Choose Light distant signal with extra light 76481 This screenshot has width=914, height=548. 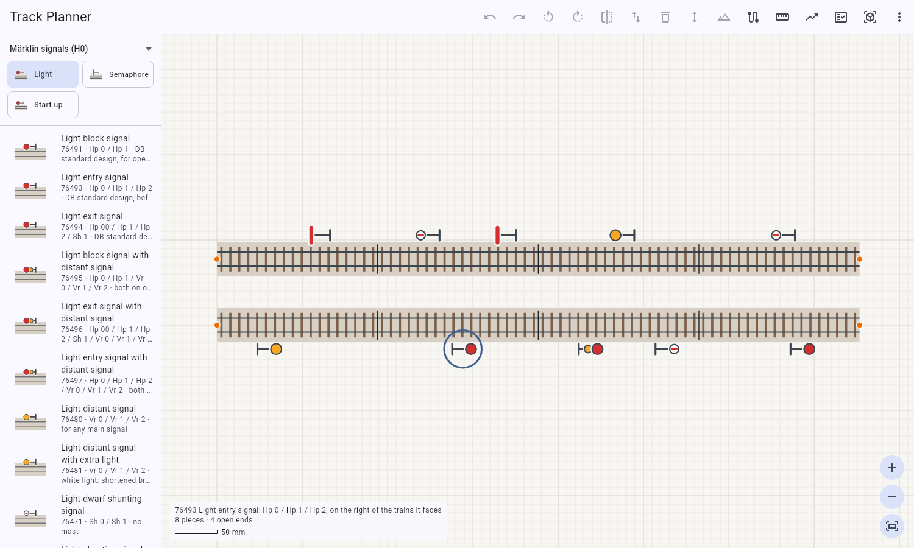pyautogui.click(x=80, y=464)
